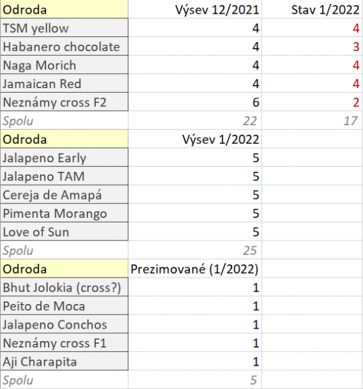363x389 pixels.
Task: Click the Peito de Moca cell
Action: click(x=64, y=305)
